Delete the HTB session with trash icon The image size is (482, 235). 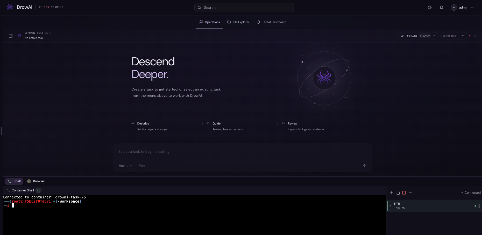pos(479,206)
